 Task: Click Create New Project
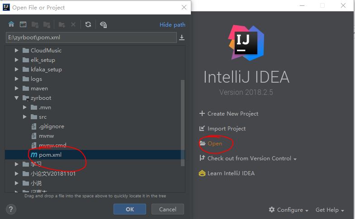pyautogui.click(x=233, y=113)
